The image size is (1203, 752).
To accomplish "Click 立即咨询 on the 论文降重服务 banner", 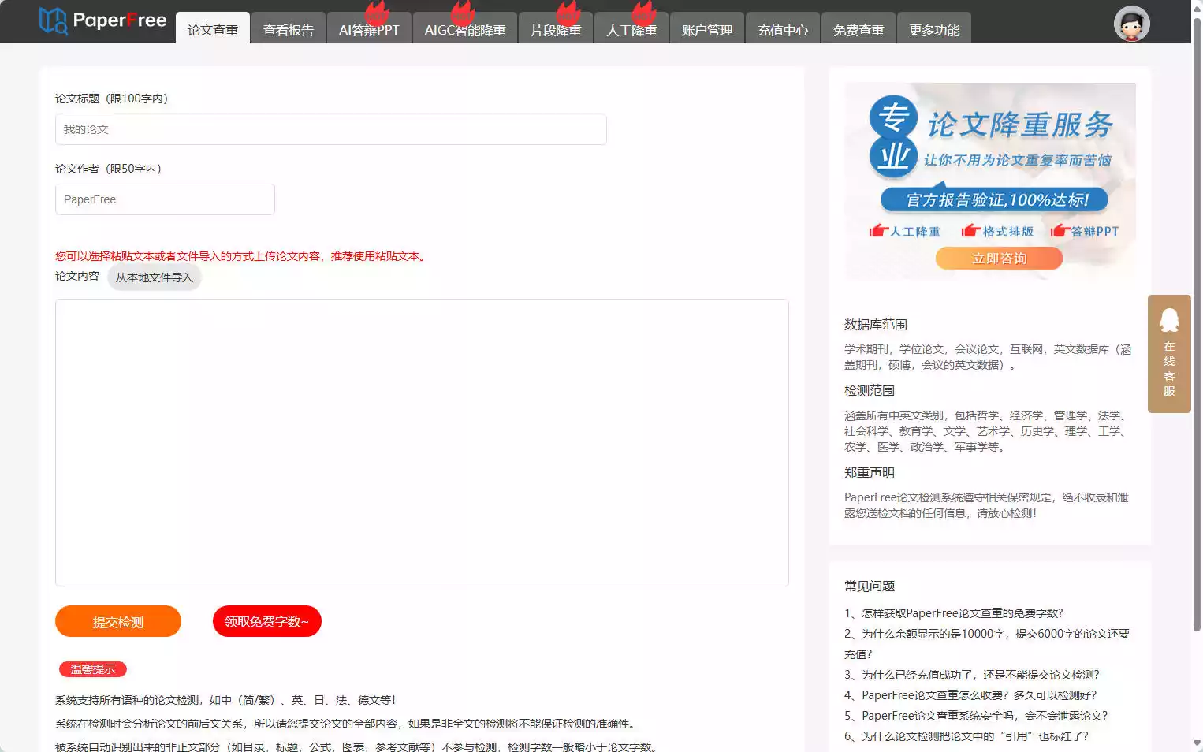I will (x=999, y=259).
